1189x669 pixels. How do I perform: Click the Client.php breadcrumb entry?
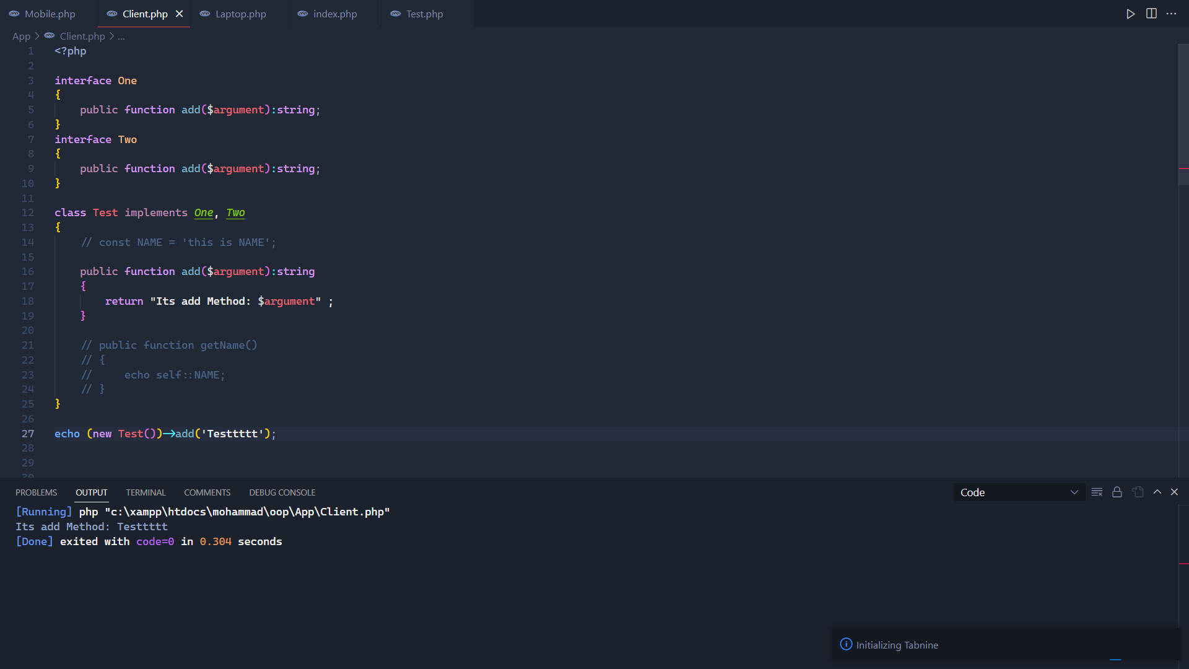pos(82,37)
